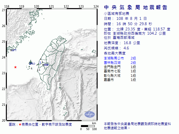The height and width of the screenshot is (134, 179).
Task: Click the 嘉義 station label on map
Action: point(46,65)
